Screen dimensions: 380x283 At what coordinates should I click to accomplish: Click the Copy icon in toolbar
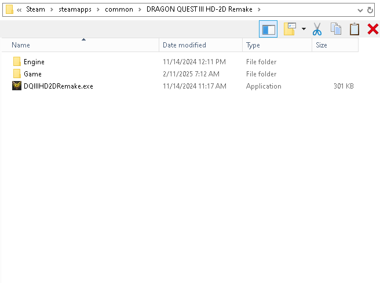pyautogui.click(x=336, y=29)
